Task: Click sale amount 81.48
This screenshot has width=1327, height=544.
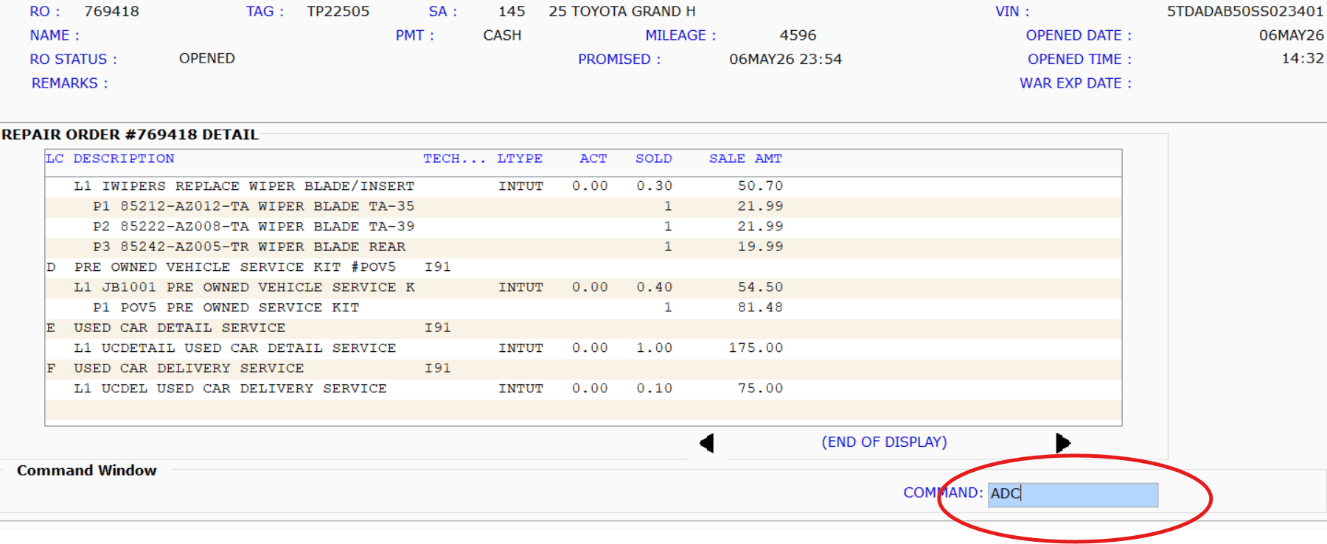Action: coord(760,308)
